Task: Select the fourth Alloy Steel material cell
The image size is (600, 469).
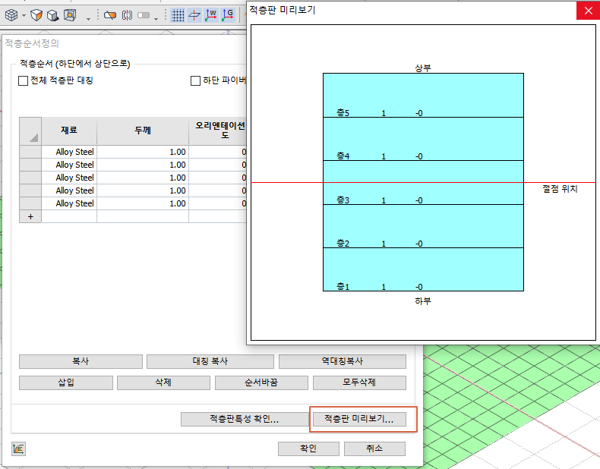Action: (69, 190)
